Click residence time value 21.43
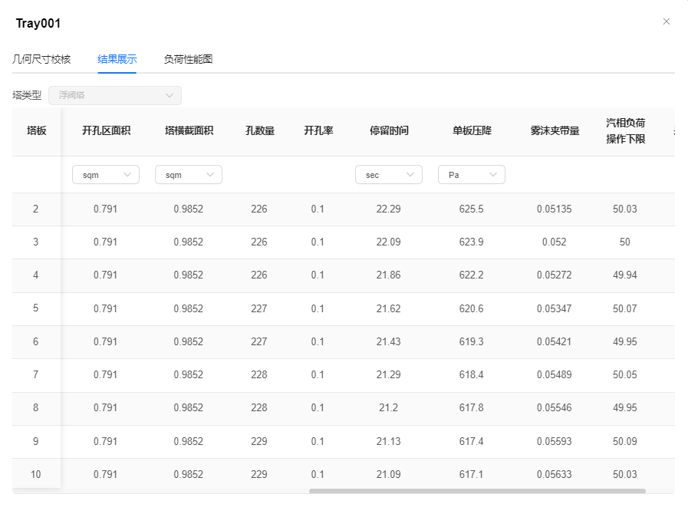This screenshot has width=688, height=514. [x=388, y=341]
